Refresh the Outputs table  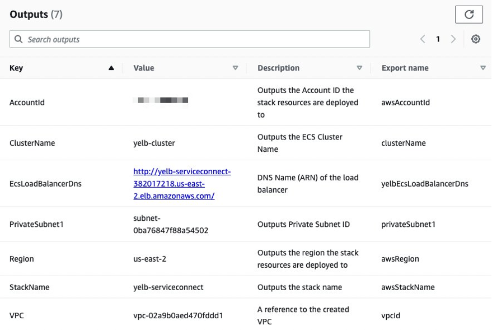469,14
